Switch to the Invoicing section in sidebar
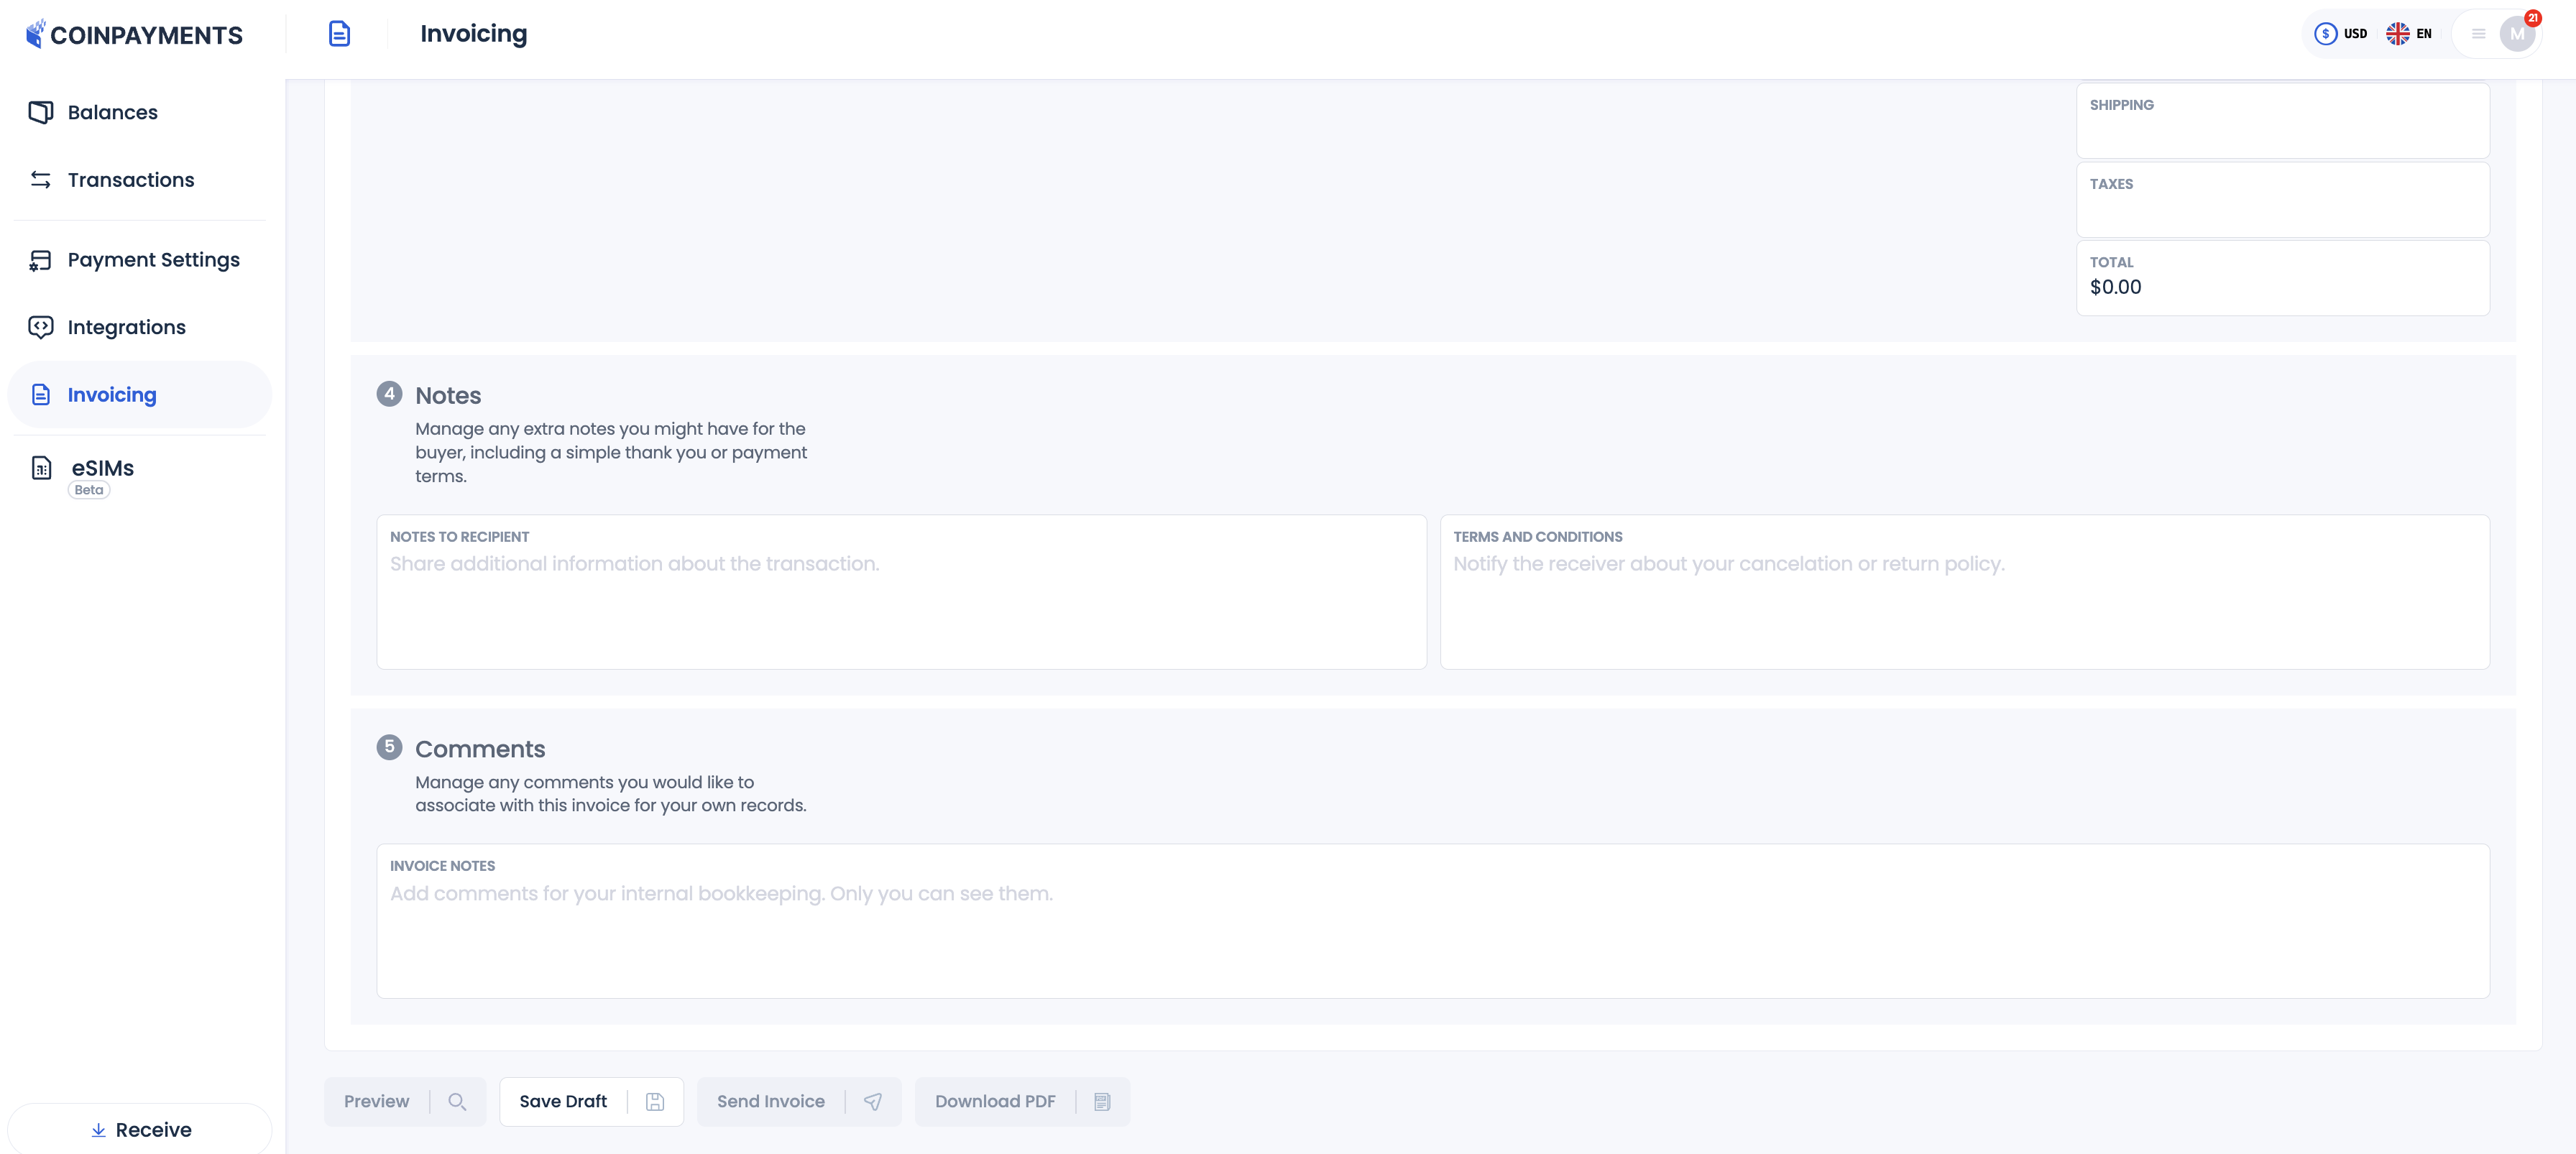Viewport: 2576px width, 1154px height. pos(111,394)
